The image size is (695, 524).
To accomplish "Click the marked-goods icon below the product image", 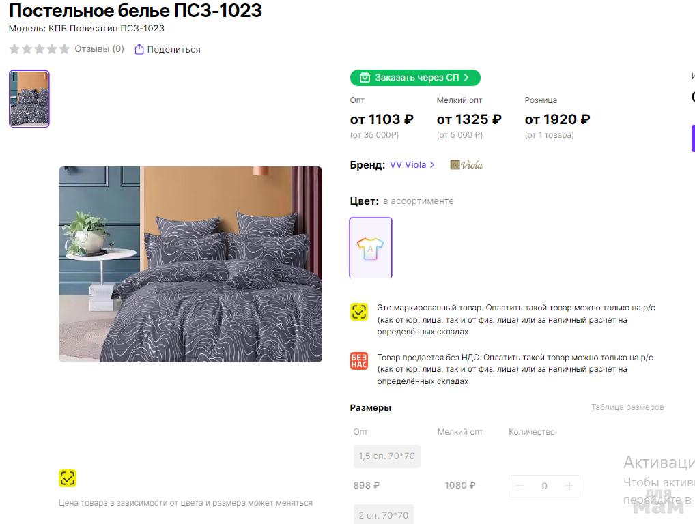I will point(67,478).
